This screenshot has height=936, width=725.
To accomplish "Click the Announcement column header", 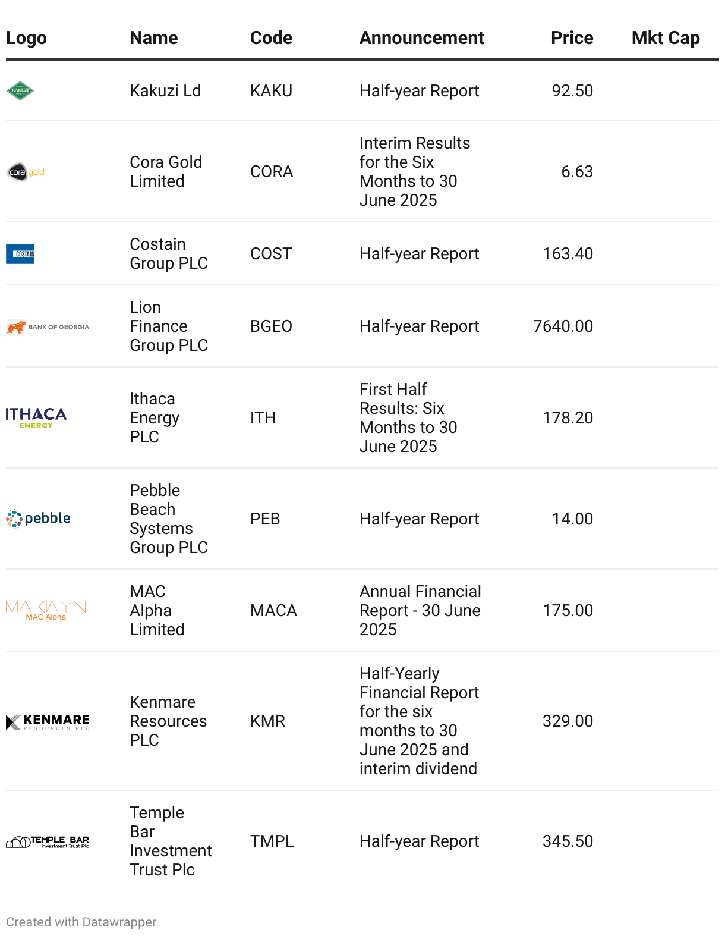I will 421,38.
